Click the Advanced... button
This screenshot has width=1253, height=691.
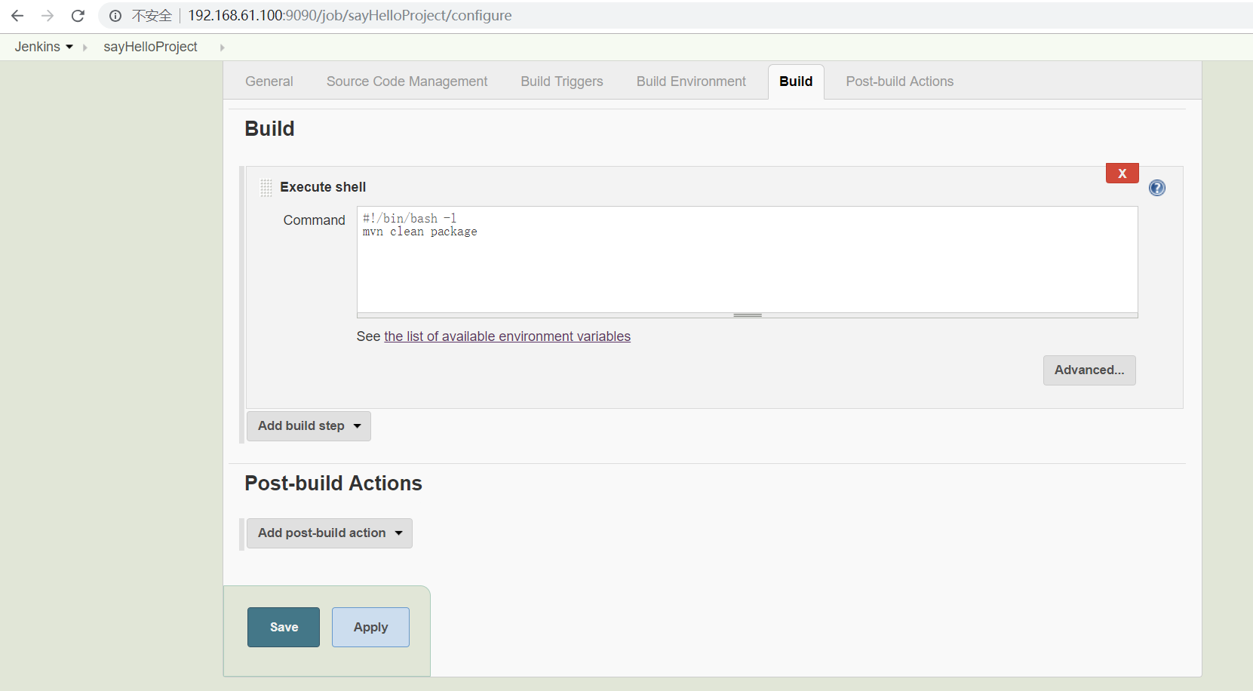(x=1089, y=370)
